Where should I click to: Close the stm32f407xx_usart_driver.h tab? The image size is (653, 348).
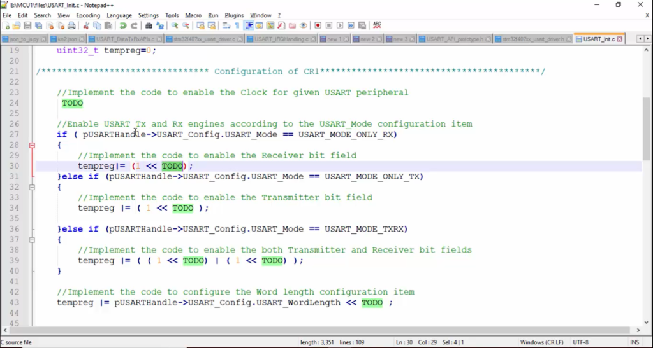click(x=569, y=39)
